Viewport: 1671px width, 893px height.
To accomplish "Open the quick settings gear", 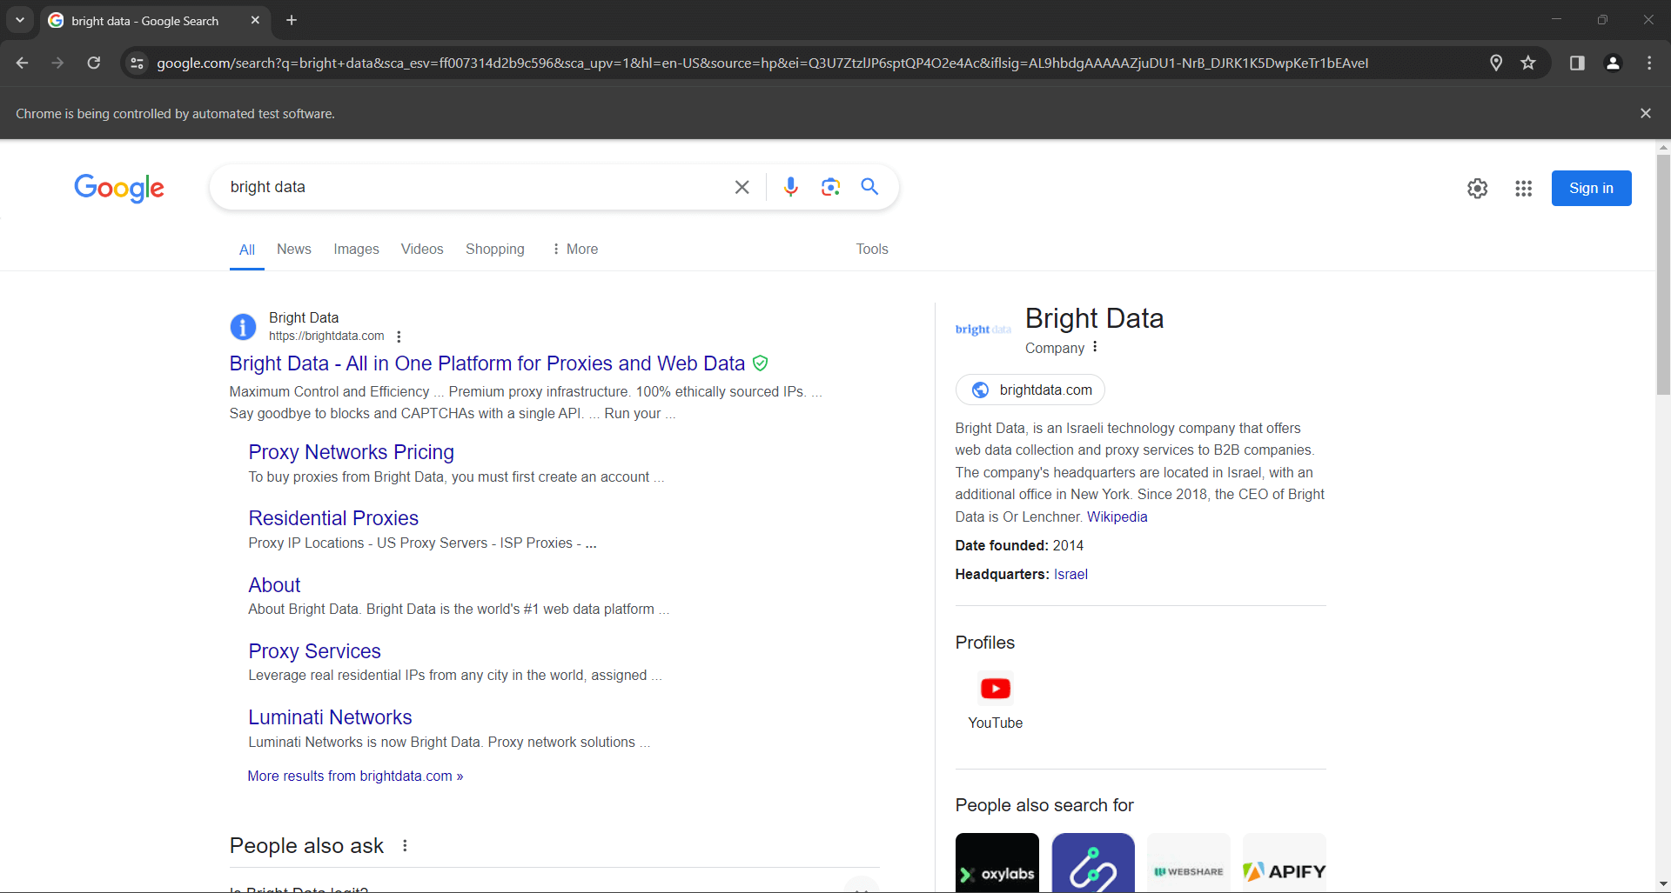I will [x=1478, y=188].
